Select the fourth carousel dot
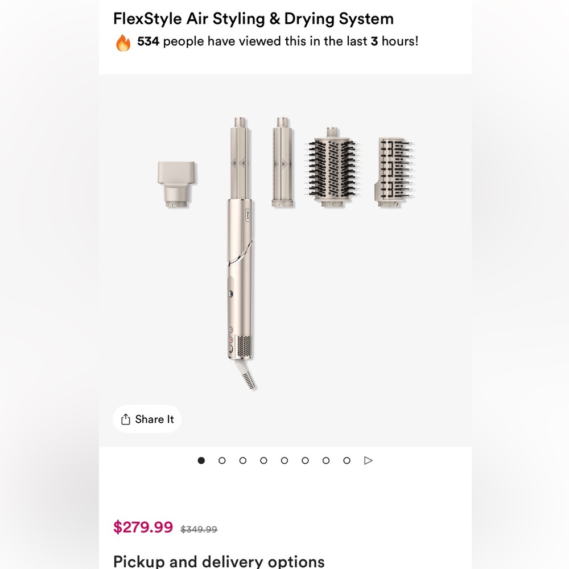This screenshot has width=569, height=569. click(x=263, y=460)
